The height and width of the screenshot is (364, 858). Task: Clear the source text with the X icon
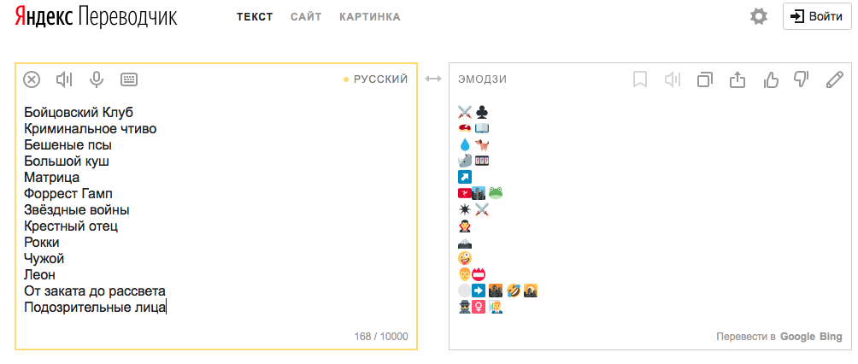tap(32, 79)
